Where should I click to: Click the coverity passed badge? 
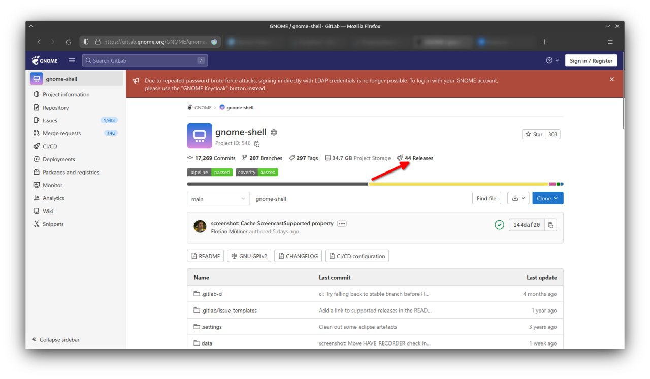pyautogui.click(x=257, y=173)
